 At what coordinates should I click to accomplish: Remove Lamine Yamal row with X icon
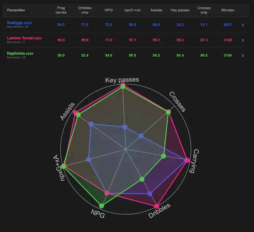(243, 40)
